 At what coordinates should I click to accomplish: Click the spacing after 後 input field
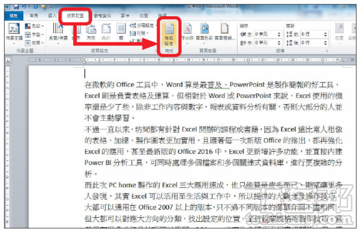point(312,43)
